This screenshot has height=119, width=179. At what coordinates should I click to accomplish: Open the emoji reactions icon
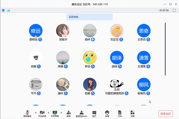pyautogui.click(x=107, y=114)
